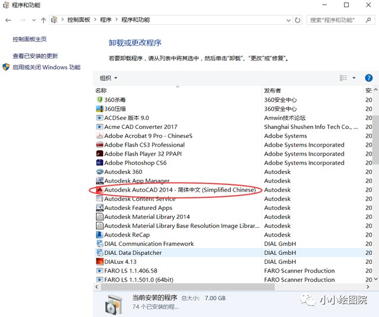Expand the chevron after 程序 in breadcrumb
379x317 pixels.
[x=117, y=20]
